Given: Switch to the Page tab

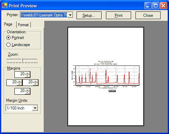Looking at the screenshot, I should (x=8, y=24).
